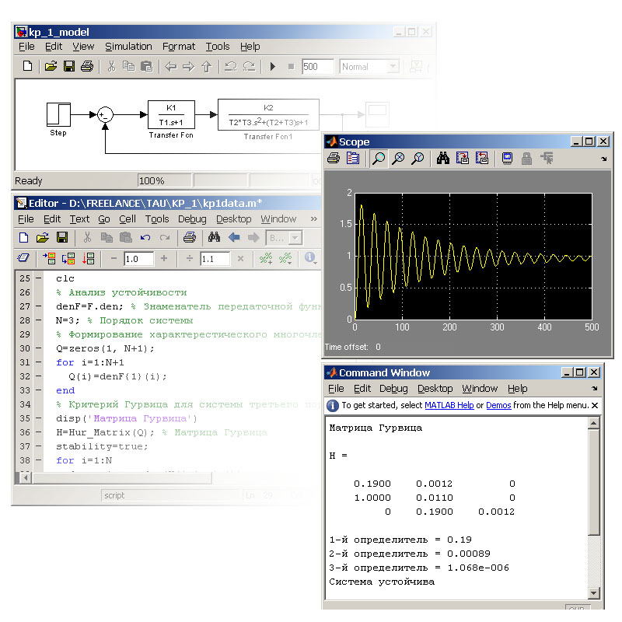
Task: Open Desktop menu in Command Window
Action: tap(435, 388)
